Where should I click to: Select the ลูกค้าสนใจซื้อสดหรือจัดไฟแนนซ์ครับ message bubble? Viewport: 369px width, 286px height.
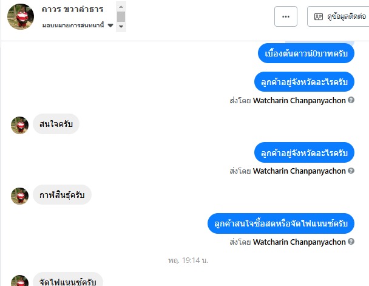tap(281, 223)
